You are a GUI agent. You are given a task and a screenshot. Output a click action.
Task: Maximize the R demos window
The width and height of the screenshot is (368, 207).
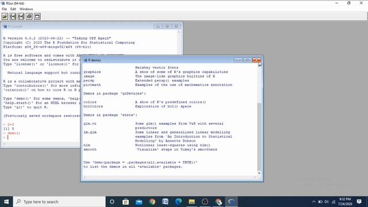pos(247,60)
